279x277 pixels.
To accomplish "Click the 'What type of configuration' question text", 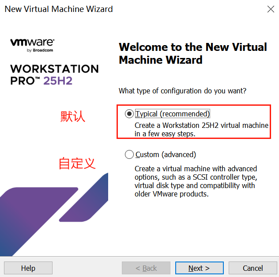I will (182, 91).
